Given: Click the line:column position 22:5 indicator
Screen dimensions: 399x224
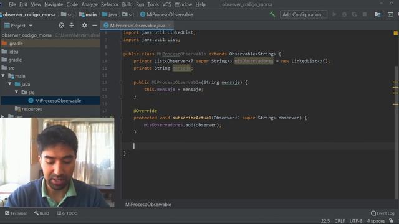Looking at the screenshot, I should tap(325, 221).
